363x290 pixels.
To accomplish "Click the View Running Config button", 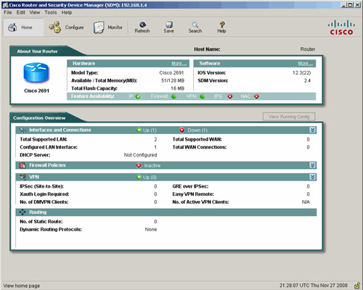I will point(289,117).
